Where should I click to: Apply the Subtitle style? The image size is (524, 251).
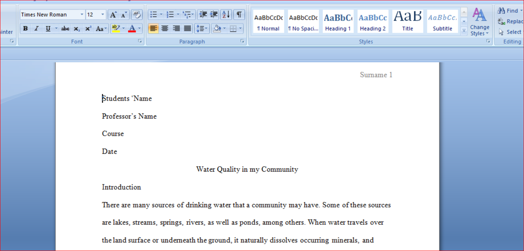(442, 22)
